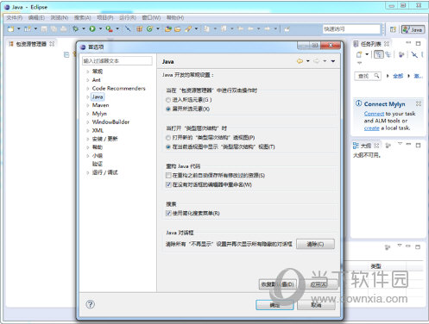Click the Categorized view icon in task list

379,54
